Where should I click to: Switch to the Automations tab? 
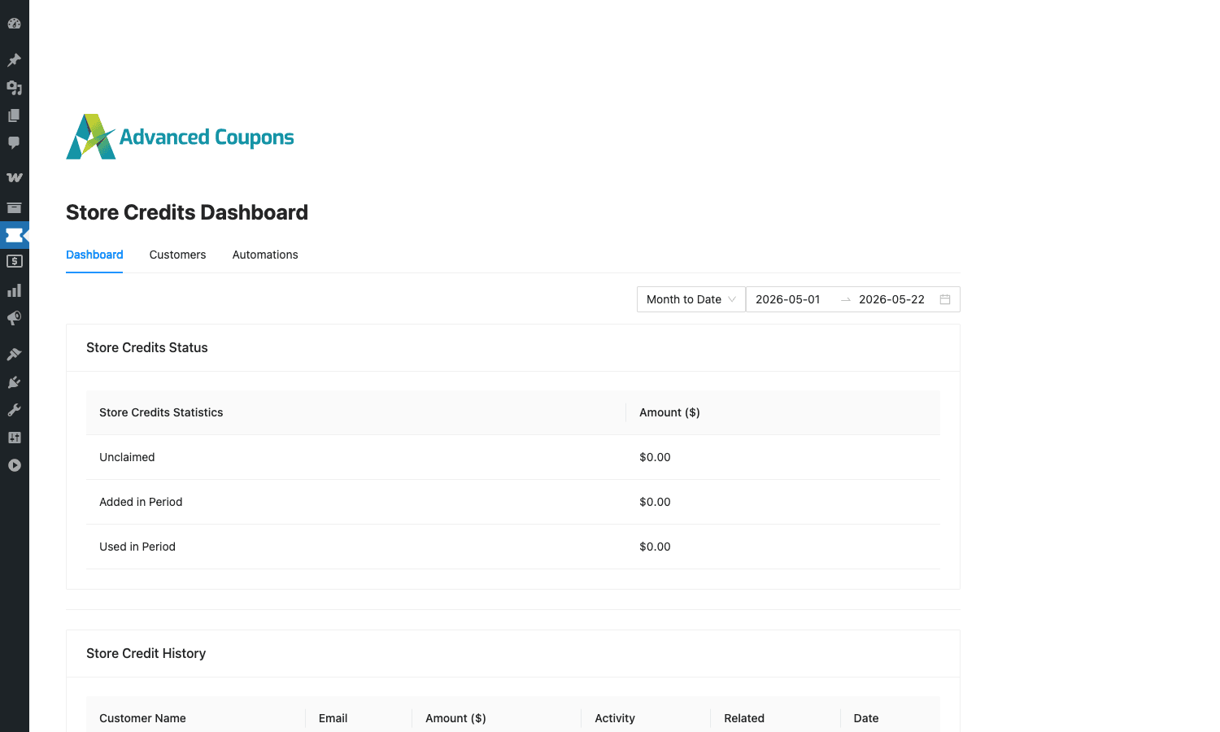265,255
